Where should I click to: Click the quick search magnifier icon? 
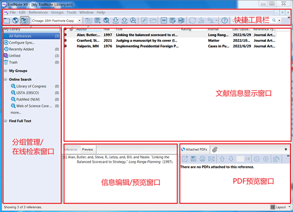pos(274,20)
